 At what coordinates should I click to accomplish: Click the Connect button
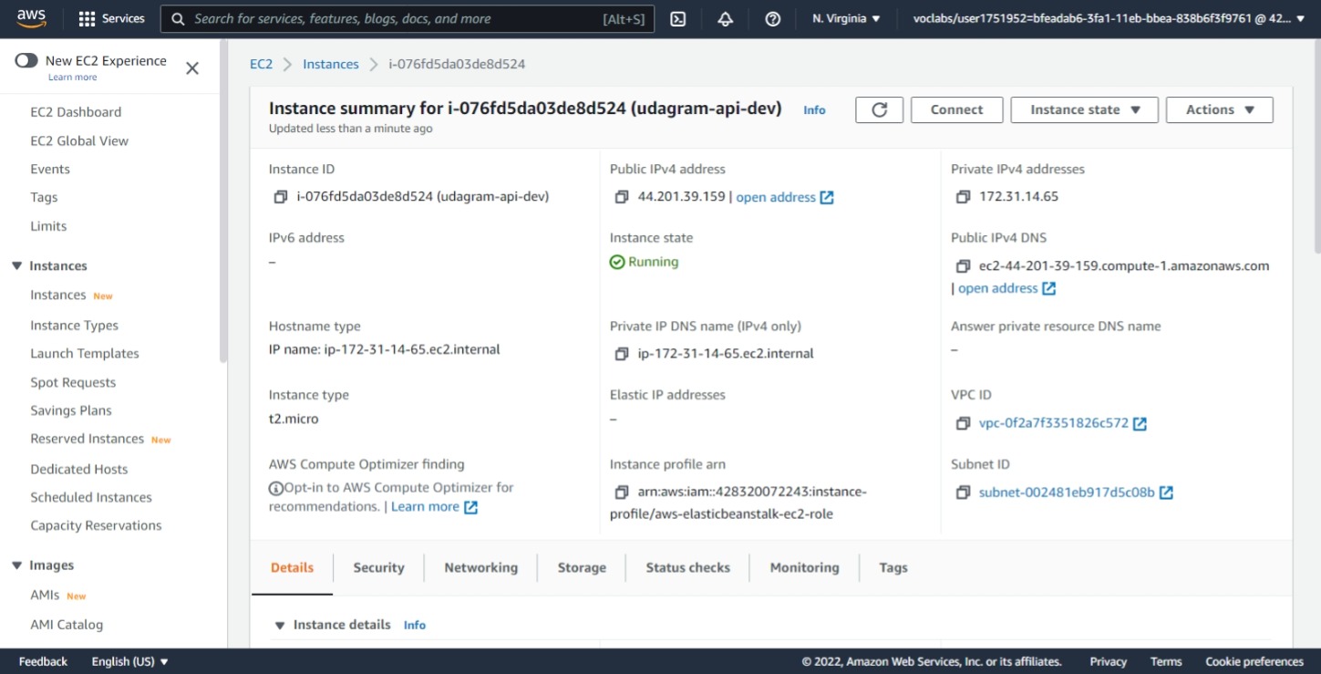(956, 109)
